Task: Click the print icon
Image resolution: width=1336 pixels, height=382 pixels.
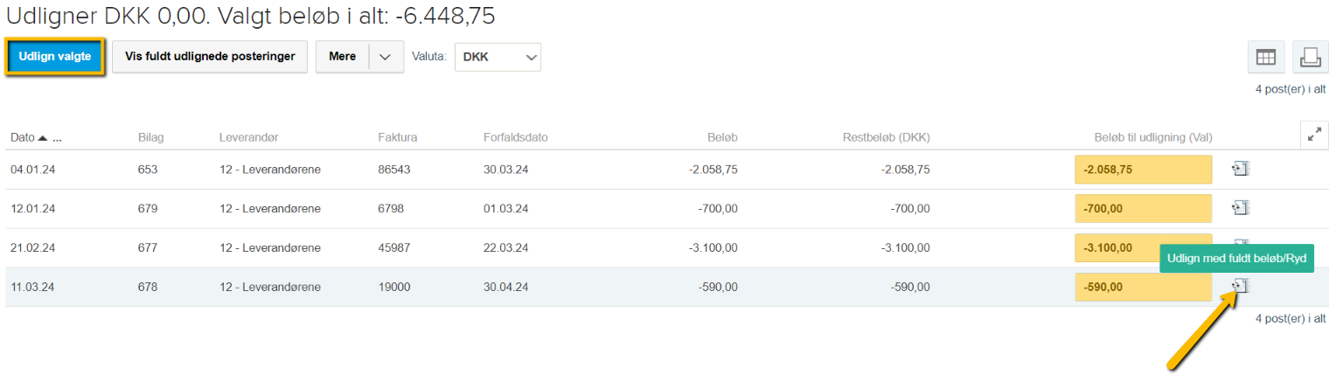Action: point(1309,58)
